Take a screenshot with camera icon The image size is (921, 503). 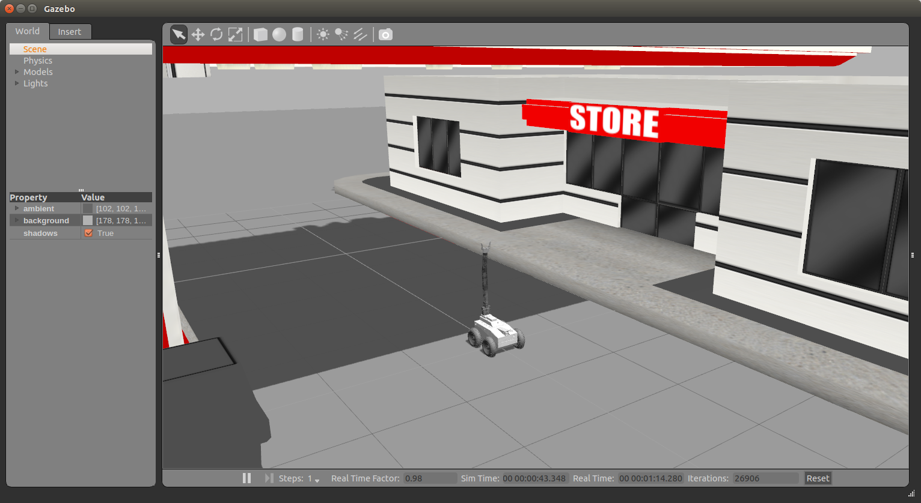pos(385,35)
